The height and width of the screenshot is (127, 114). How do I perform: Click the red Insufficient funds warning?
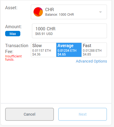13,58
